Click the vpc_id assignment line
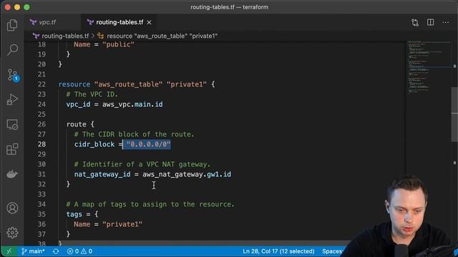Screen dimensions: 458x257 114,104
